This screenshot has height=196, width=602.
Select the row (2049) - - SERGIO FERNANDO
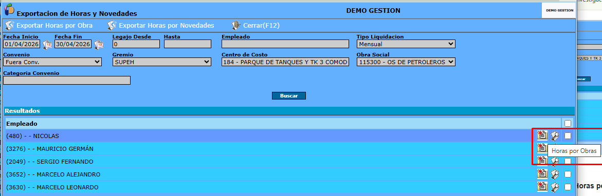tap(290, 161)
